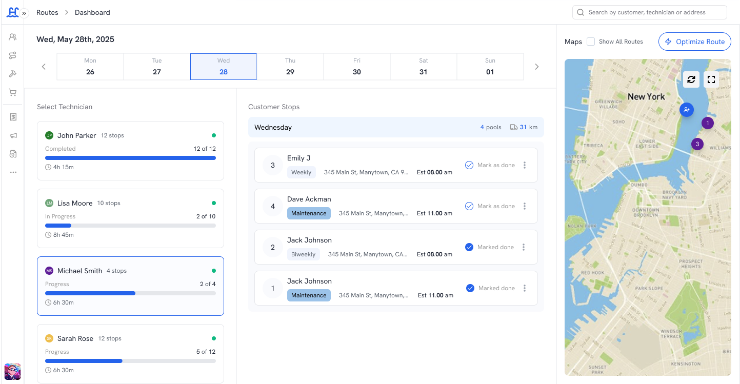Click Maintenance tag on Dave Ackman
The width and height of the screenshot is (740, 384).
pyautogui.click(x=309, y=213)
